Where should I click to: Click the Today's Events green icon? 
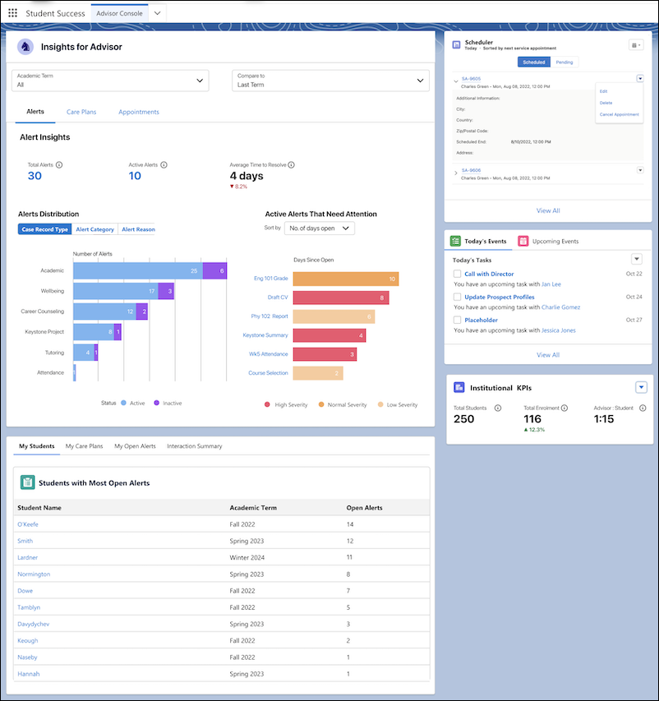[x=455, y=241]
